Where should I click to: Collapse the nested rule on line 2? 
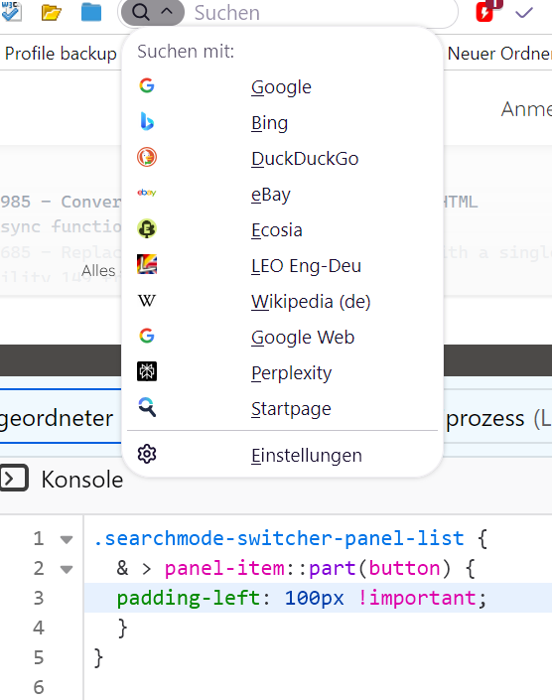(67, 569)
